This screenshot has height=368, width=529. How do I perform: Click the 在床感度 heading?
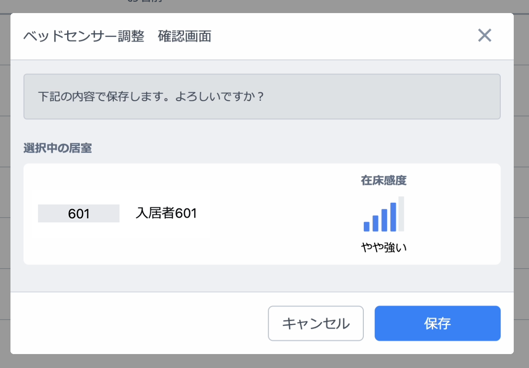tap(384, 181)
